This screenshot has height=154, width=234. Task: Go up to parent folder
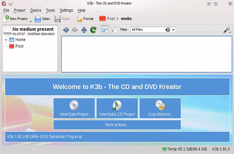pyautogui.click(x=84, y=30)
